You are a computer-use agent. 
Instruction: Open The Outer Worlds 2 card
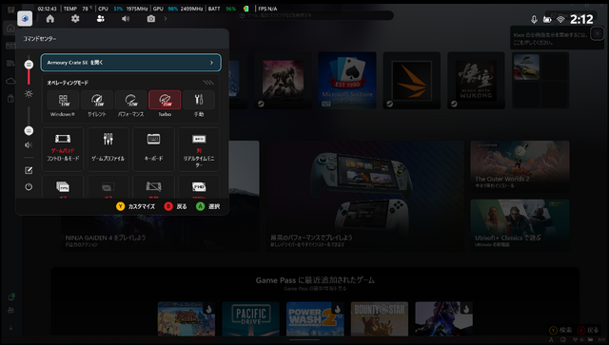521,166
